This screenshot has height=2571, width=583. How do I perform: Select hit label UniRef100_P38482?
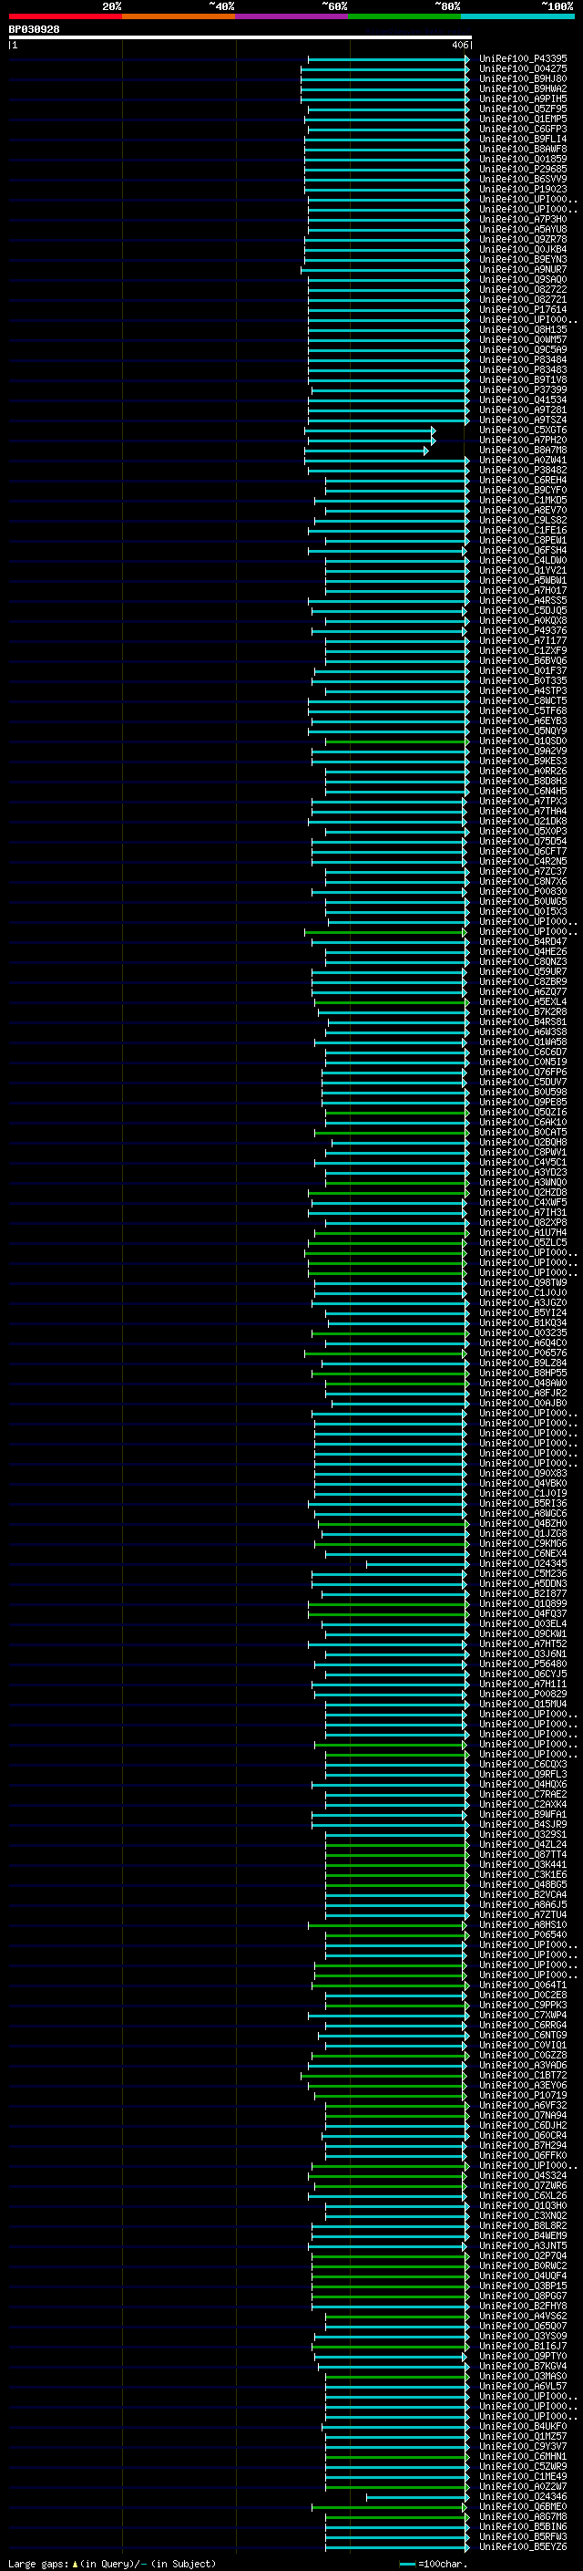point(523,470)
